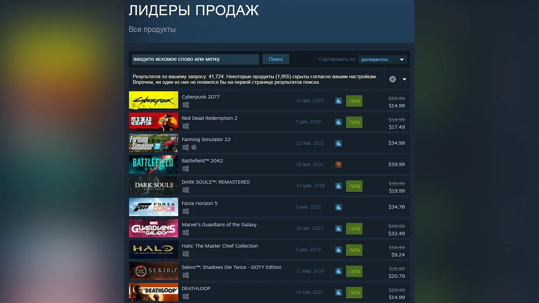Click Windows icon under Red Dead Redemption 2
The height and width of the screenshot is (303, 539).
pyautogui.click(x=186, y=126)
